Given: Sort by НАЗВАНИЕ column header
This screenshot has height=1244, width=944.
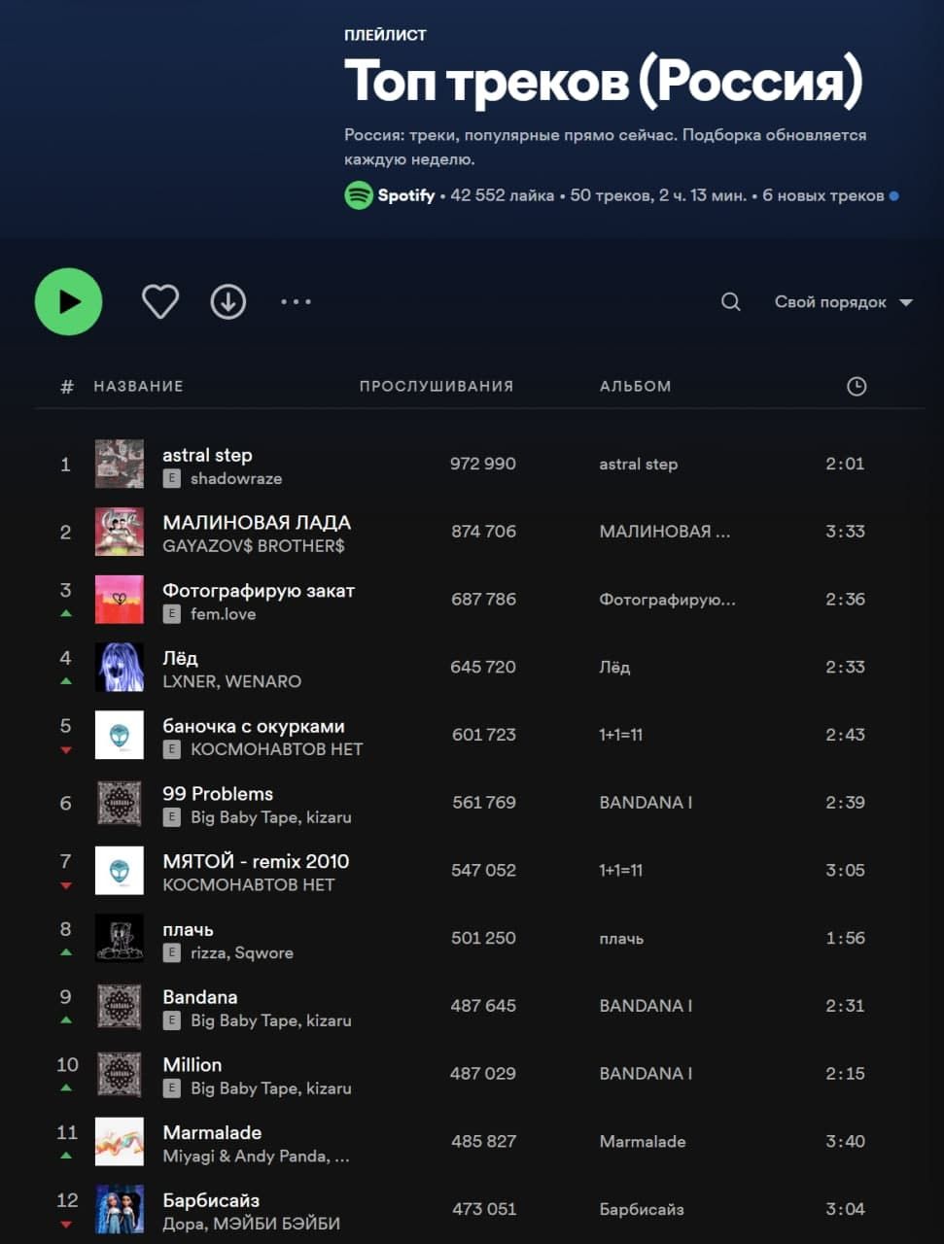Looking at the screenshot, I should point(138,387).
